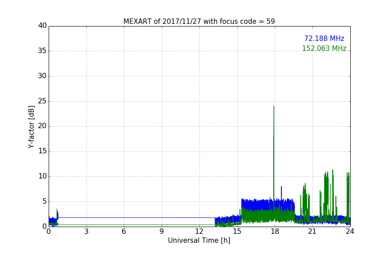389x259 pixels.
Task: Click the y-axis tick label 20
Action: pos(42,126)
